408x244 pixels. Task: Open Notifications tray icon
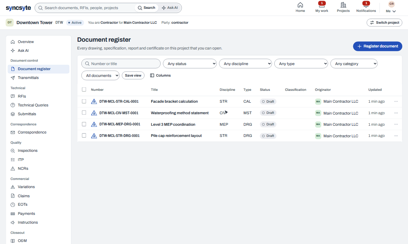(x=366, y=5)
